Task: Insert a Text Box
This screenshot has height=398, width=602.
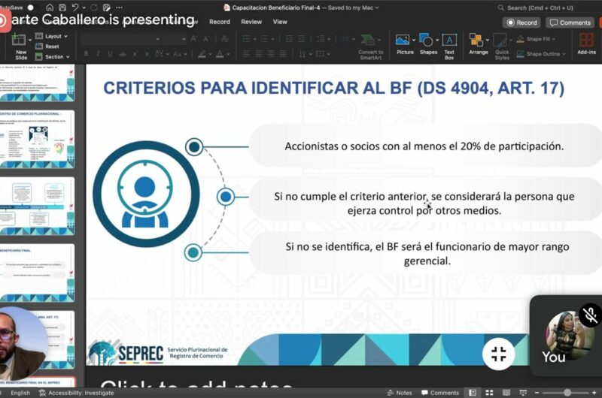Action: (x=448, y=47)
